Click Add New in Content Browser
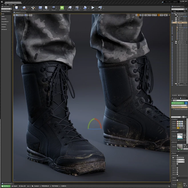The image size is (188, 188). click(x=6, y=186)
